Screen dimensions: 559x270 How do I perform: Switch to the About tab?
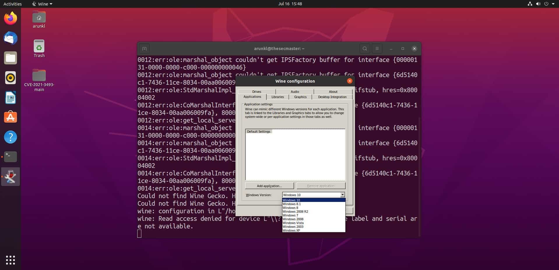point(333,92)
